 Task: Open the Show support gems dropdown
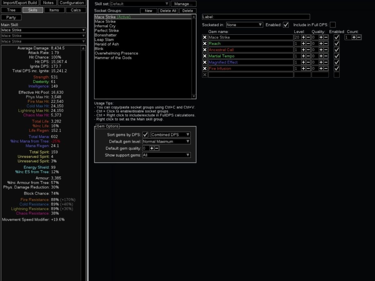[166, 155]
